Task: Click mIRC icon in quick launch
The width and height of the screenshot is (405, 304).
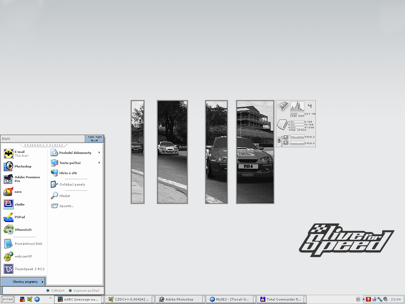Action: [22, 299]
